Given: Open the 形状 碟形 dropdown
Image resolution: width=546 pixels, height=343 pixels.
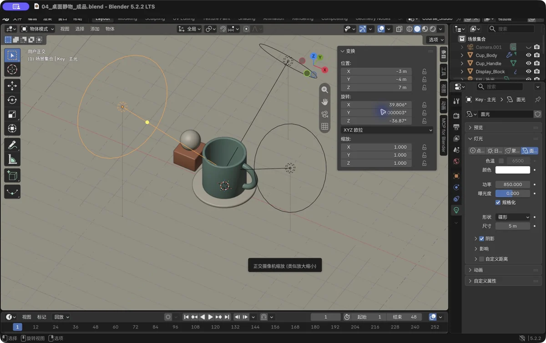Looking at the screenshot, I should pyautogui.click(x=513, y=217).
